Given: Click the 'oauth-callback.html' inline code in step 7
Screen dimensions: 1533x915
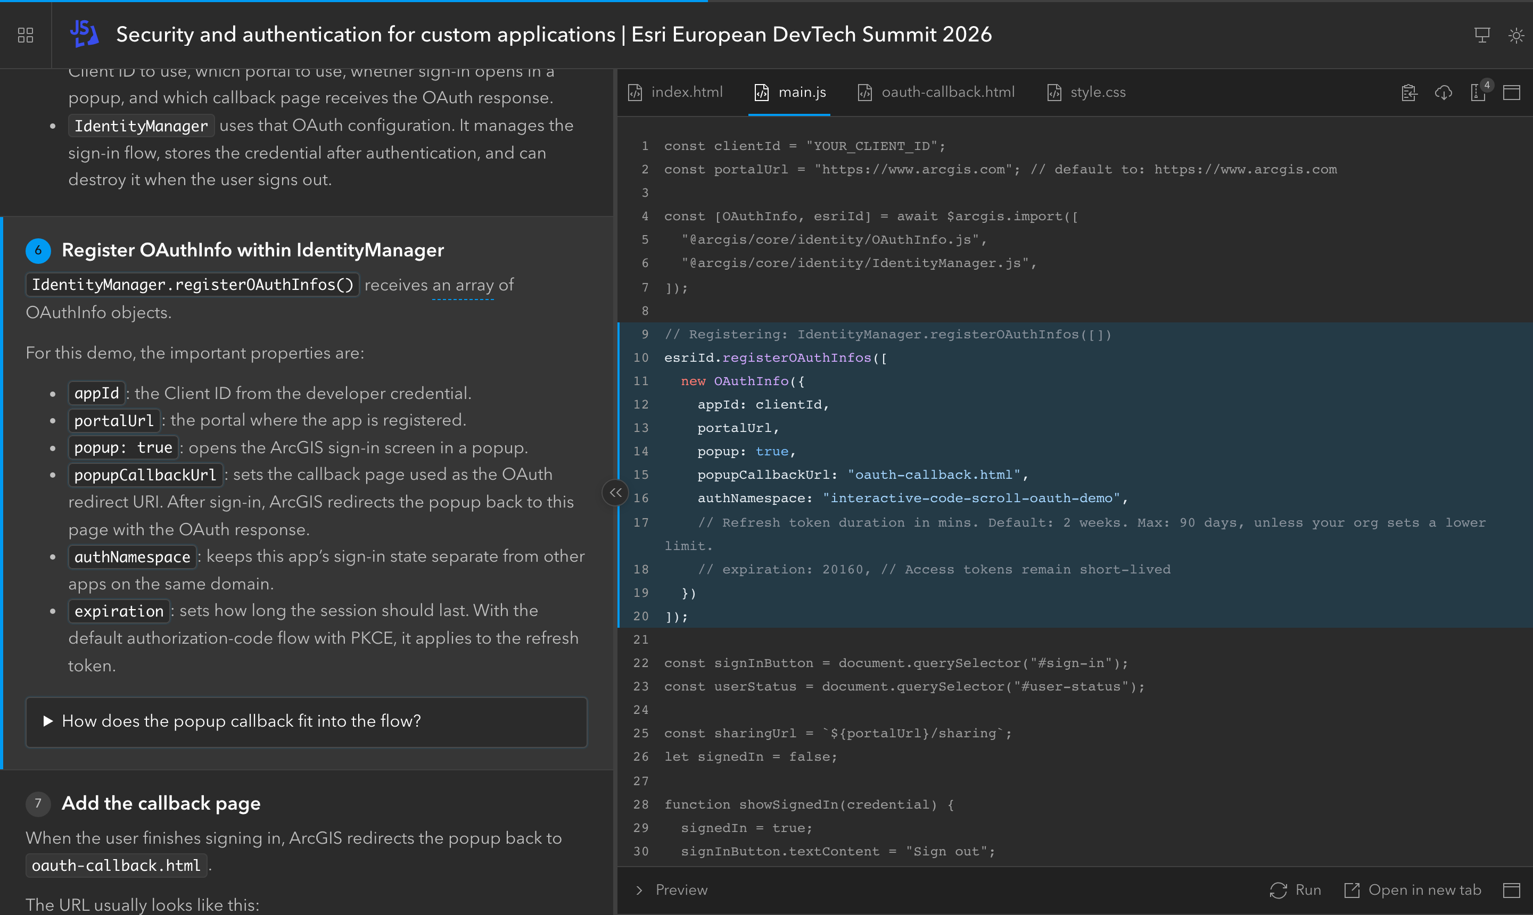Looking at the screenshot, I should point(116,866).
